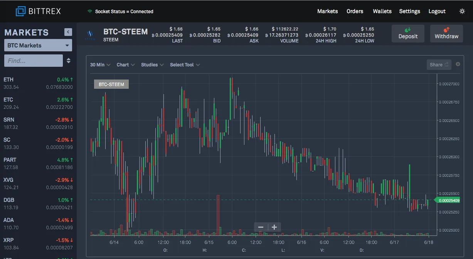The width and height of the screenshot is (473, 259).
Task: Click the 6/15 date label on axis
Action: 209,242
